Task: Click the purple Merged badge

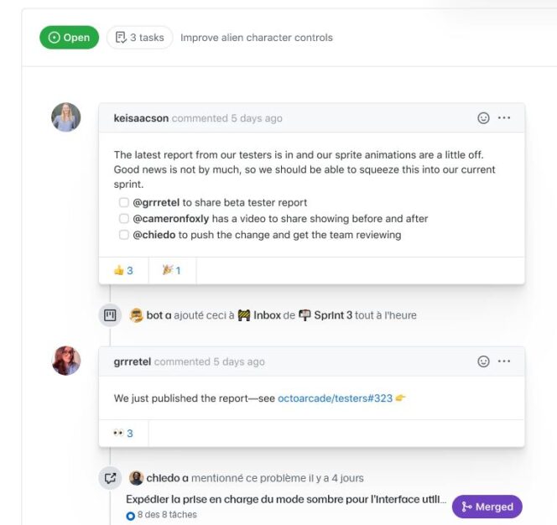Action: point(487,507)
